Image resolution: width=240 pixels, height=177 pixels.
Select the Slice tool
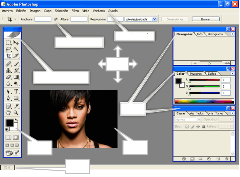16,56
